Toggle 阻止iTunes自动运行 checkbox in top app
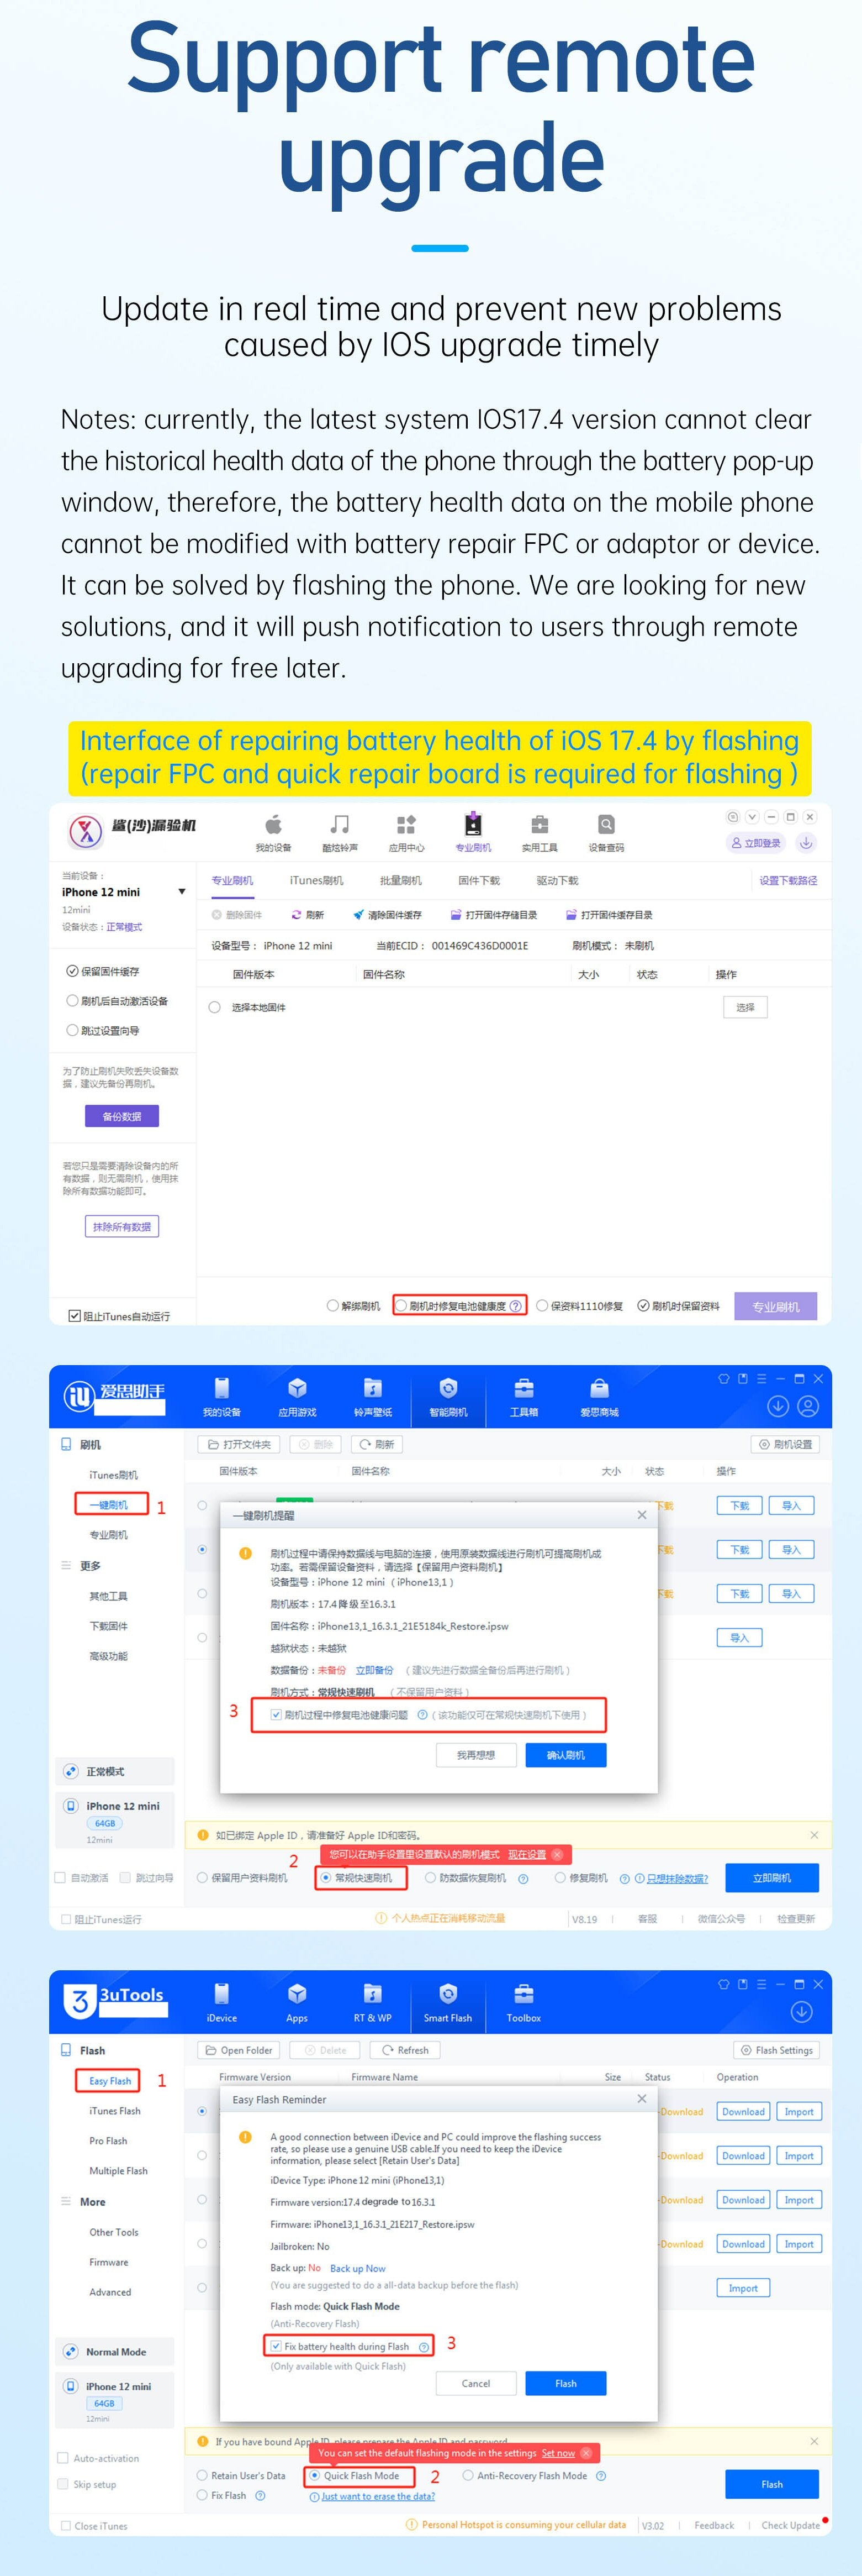Viewport: 862px width, 2576px height. (x=74, y=1316)
